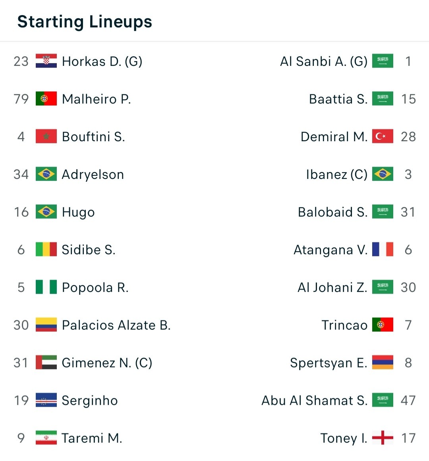Tap the UAE flag next to Gimenez N.
This screenshot has width=429, height=461.
[46, 363]
